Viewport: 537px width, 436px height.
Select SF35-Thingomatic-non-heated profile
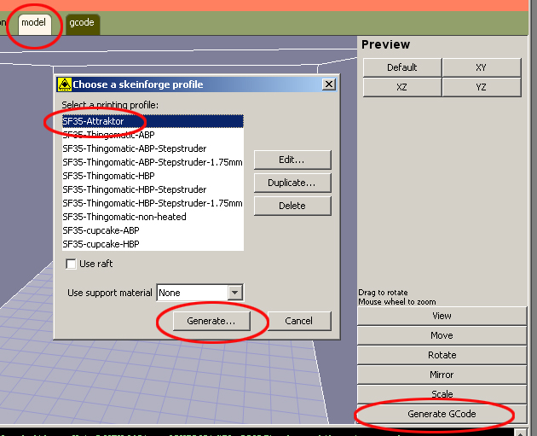click(x=124, y=217)
